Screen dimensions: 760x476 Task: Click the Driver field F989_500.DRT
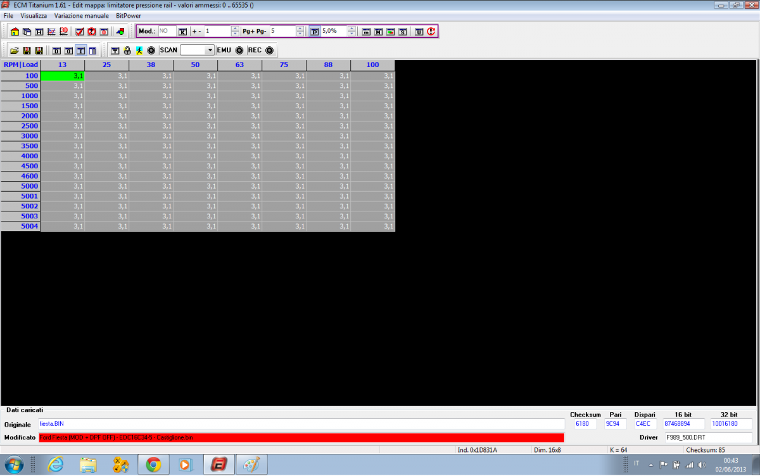(x=707, y=437)
